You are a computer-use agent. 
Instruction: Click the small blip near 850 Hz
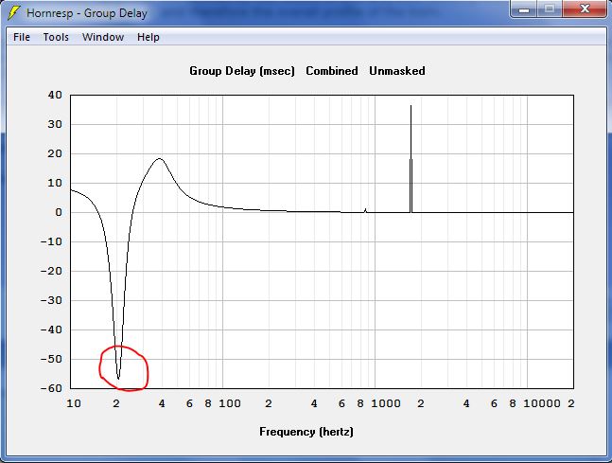point(365,210)
